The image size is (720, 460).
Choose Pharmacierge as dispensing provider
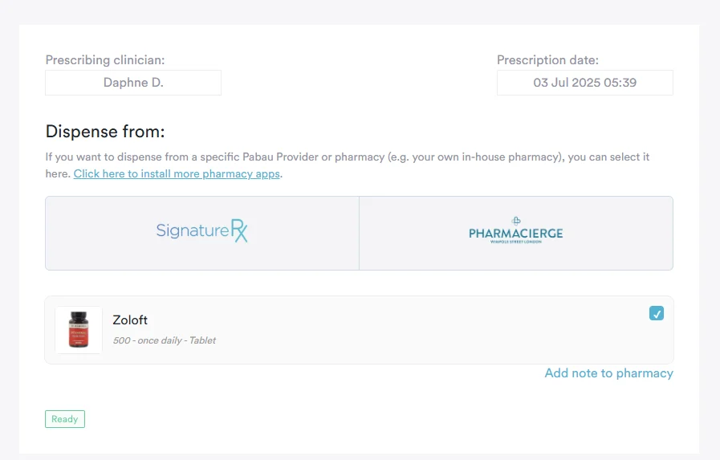tap(515, 233)
